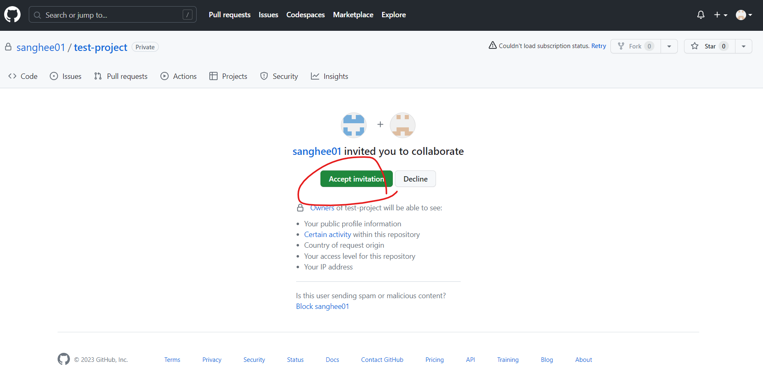Switch to the repository Security tab
763x382 pixels.
tap(279, 76)
